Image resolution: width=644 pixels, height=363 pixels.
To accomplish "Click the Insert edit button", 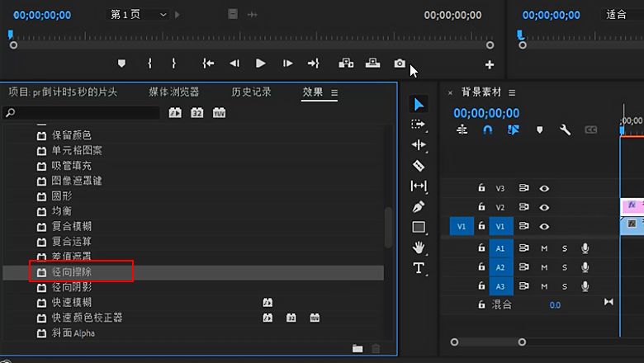I will (346, 64).
